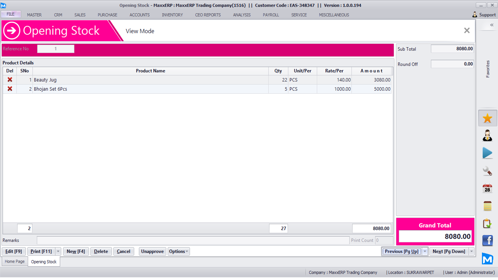Open the Facebook icon in sidebar
This screenshot has width=498, height=280.
tap(487, 241)
